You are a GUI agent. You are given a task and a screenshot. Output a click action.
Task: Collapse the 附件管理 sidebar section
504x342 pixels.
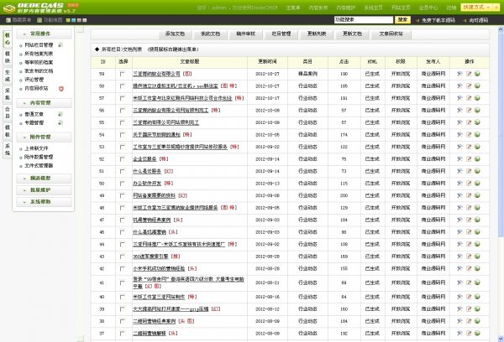click(x=44, y=137)
